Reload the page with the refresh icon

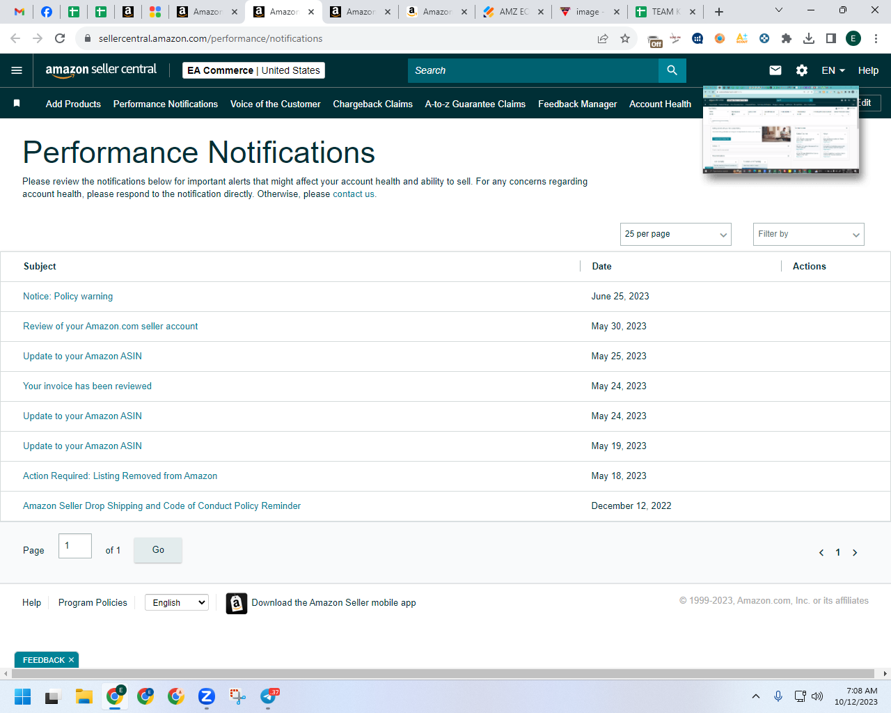tap(60, 38)
